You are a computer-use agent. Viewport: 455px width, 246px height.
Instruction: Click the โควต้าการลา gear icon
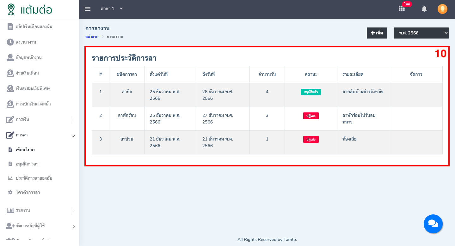10,192
